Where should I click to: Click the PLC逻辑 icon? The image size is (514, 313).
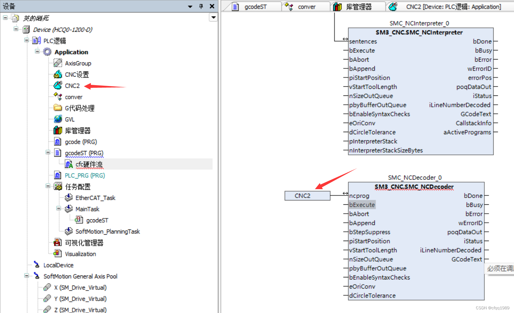click(x=37, y=41)
